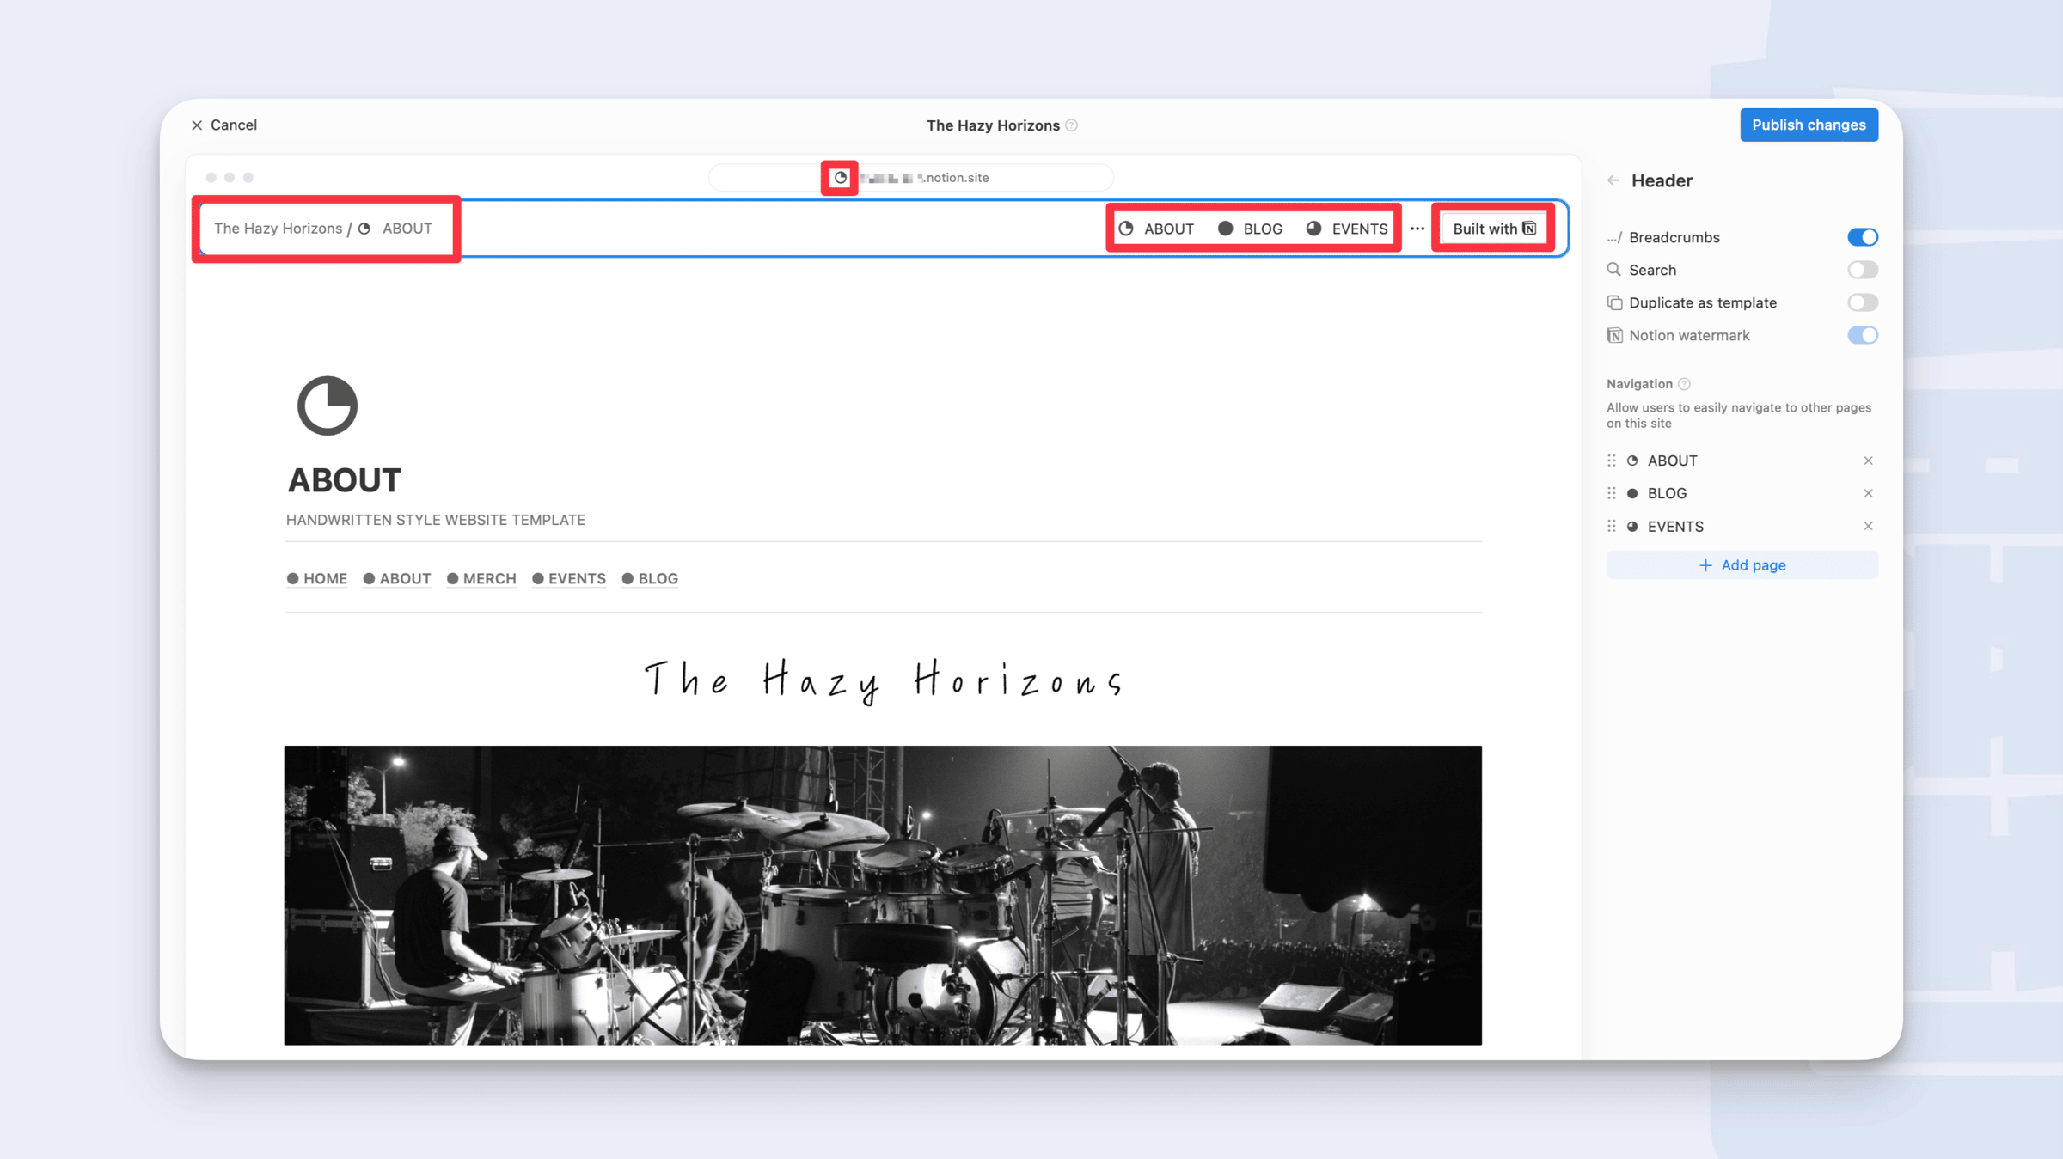Toggle the Notion watermark switch
The width and height of the screenshot is (2063, 1159).
[x=1863, y=335]
